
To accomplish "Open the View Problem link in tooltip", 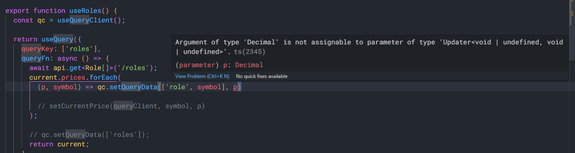I will coord(202,76).
